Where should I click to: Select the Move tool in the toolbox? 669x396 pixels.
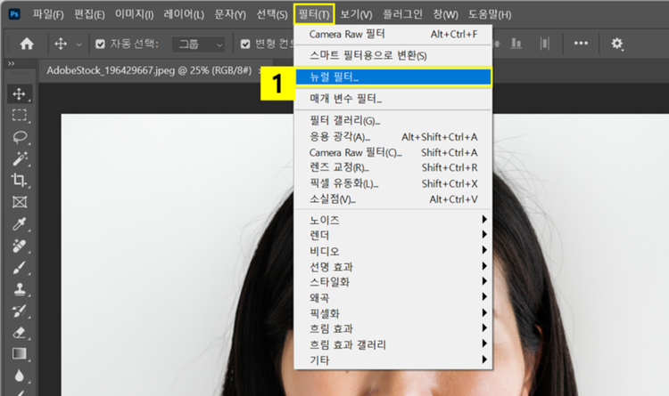click(20, 94)
